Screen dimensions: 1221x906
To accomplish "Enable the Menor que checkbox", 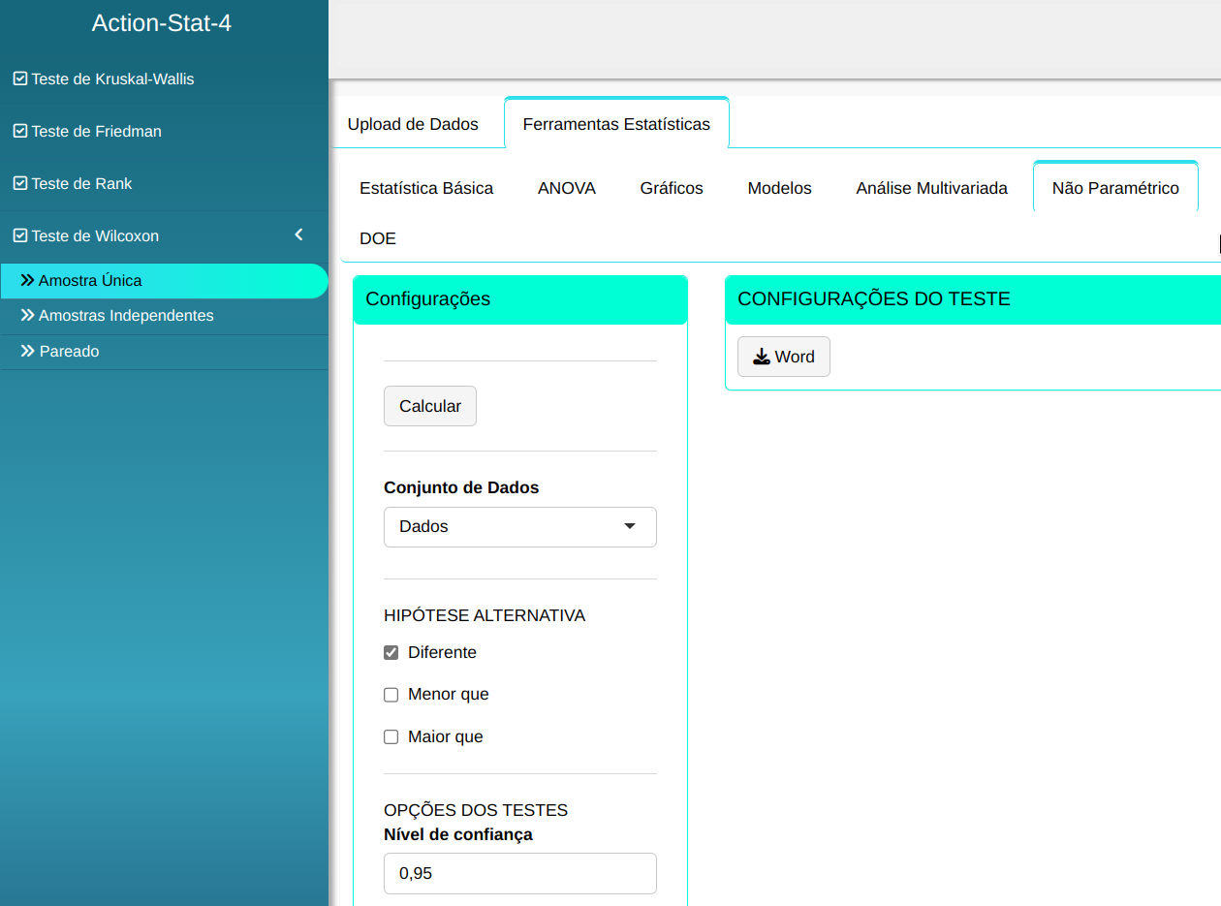I will (391, 695).
